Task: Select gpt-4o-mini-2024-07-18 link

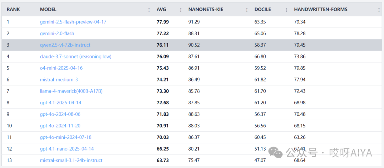Action: pos(66,137)
